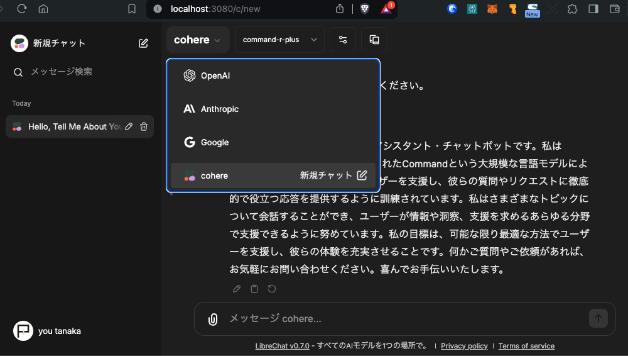Share page icon in address bar
The width and height of the screenshot is (628, 356).
pyautogui.click(x=340, y=9)
